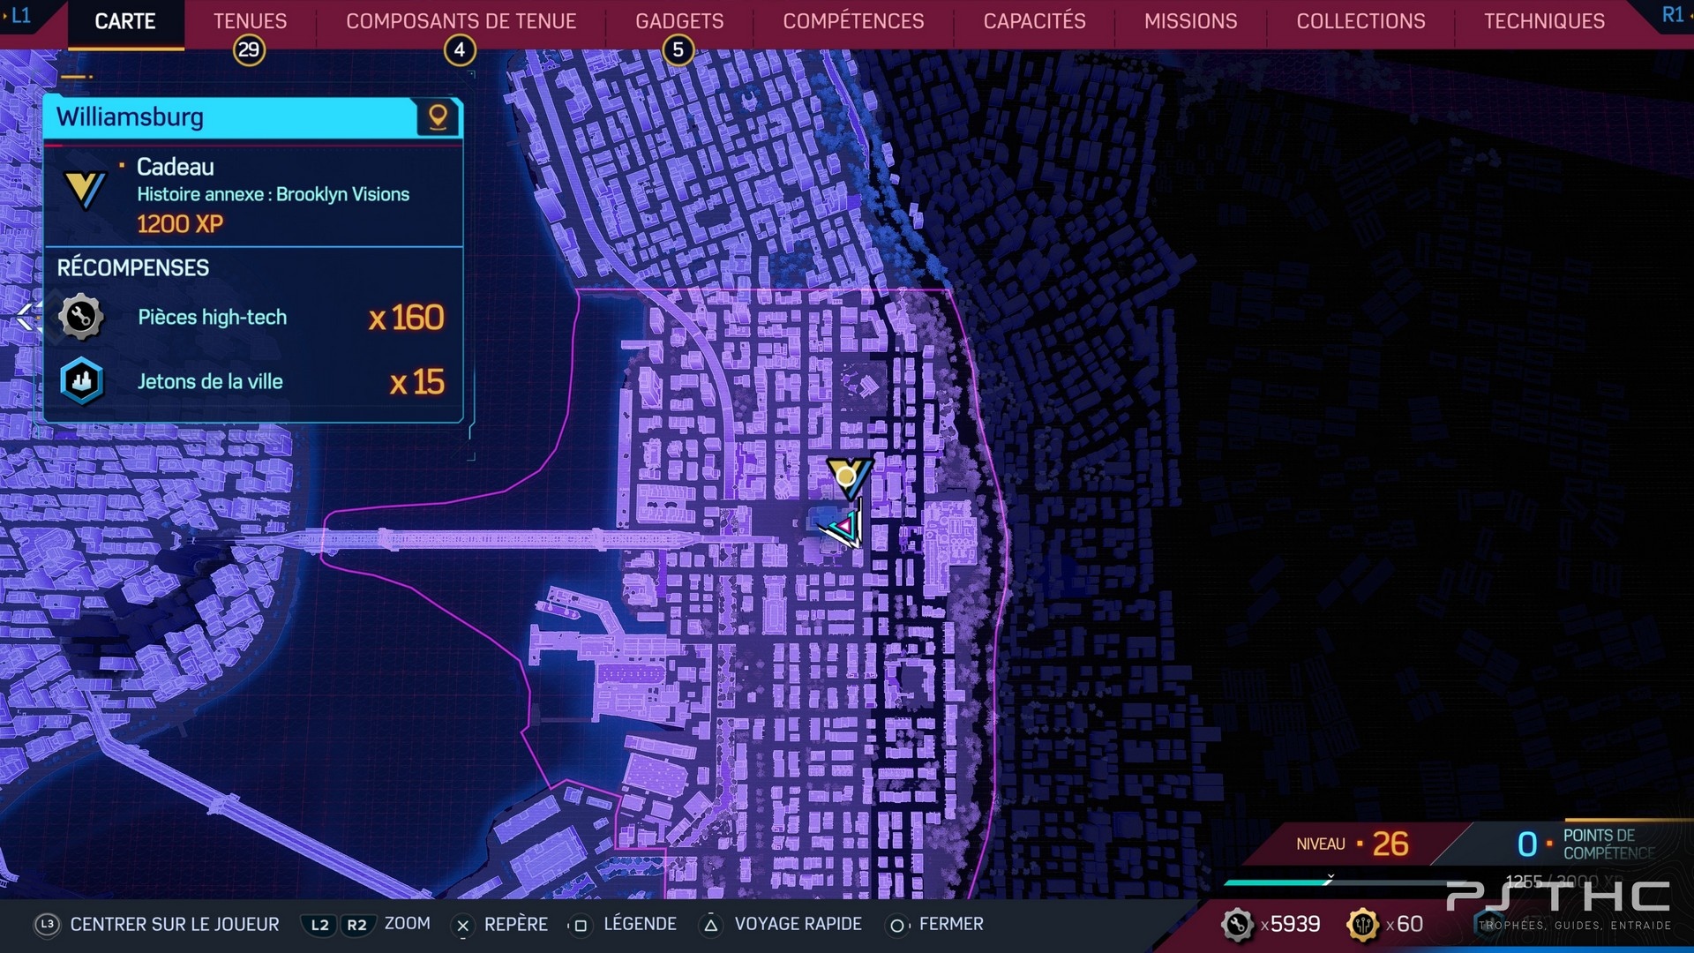Switch to the TECHNIQUES tab
Image resolution: width=1694 pixels, height=953 pixels.
coord(1544,21)
